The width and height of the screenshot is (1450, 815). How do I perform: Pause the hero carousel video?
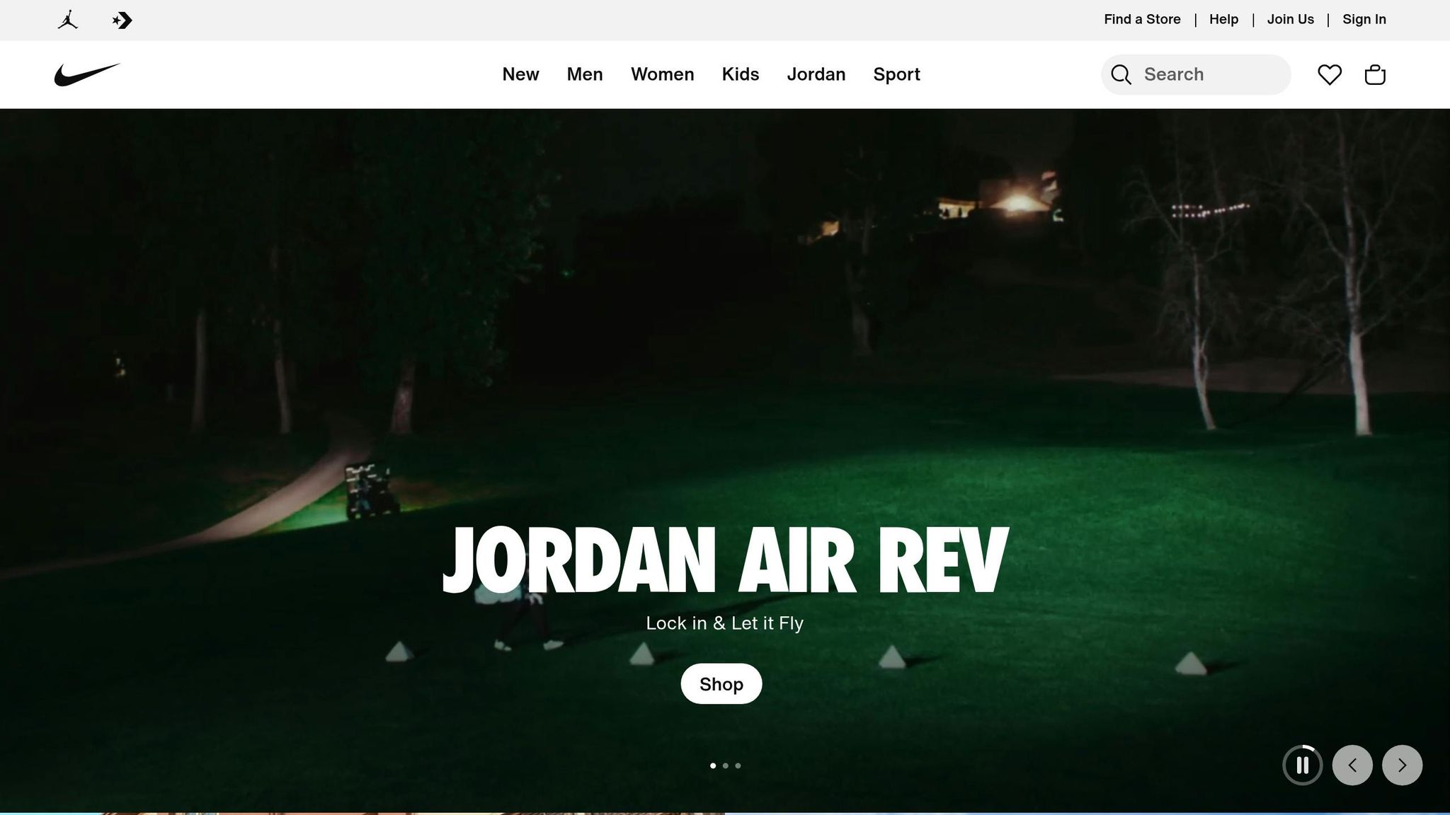click(1303, 765)
